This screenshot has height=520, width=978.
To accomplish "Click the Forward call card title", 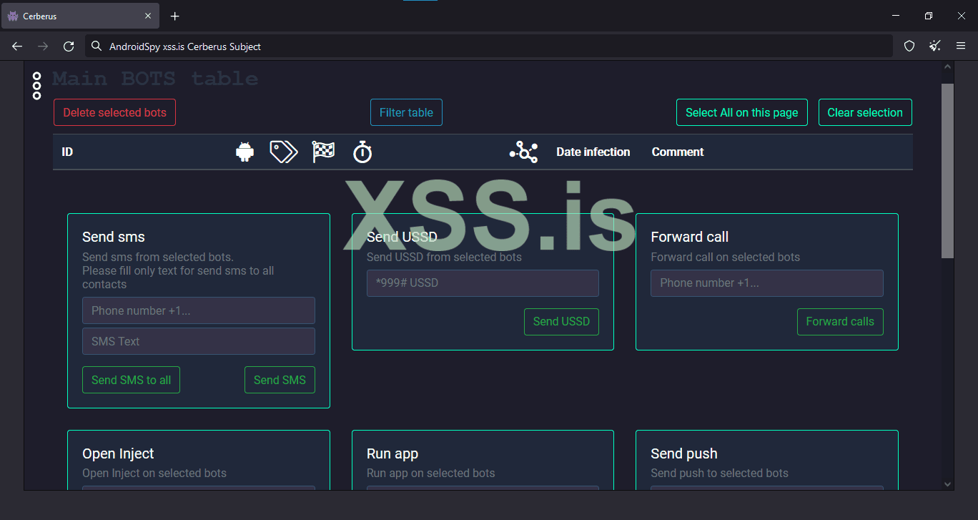I will [x=690, y=237].
